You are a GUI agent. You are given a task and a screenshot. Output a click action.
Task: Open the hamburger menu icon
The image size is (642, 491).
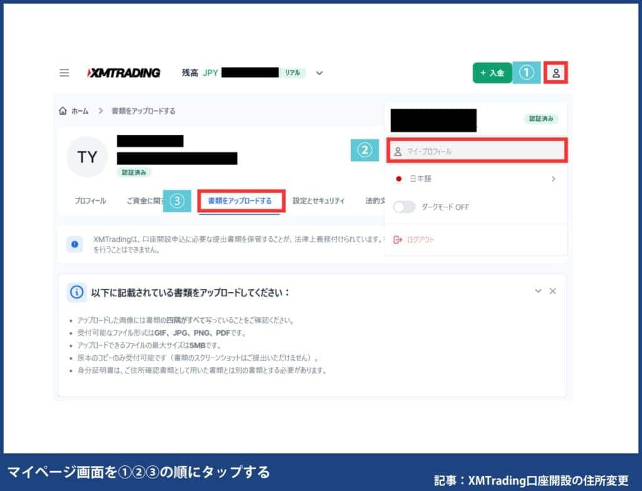pyautogui.click(x=65, y=73)
